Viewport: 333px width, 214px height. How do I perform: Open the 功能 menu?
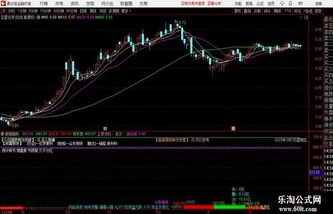[x=238, y=4]
